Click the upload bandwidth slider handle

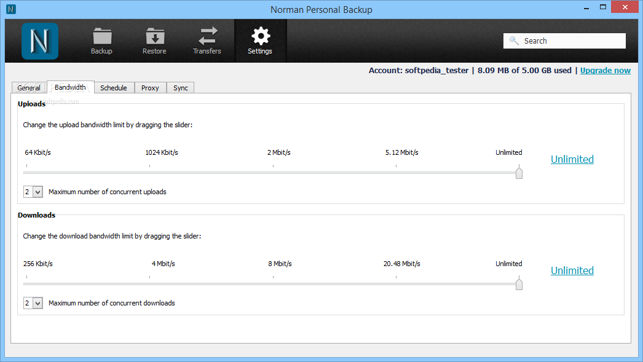pos(519,173)
